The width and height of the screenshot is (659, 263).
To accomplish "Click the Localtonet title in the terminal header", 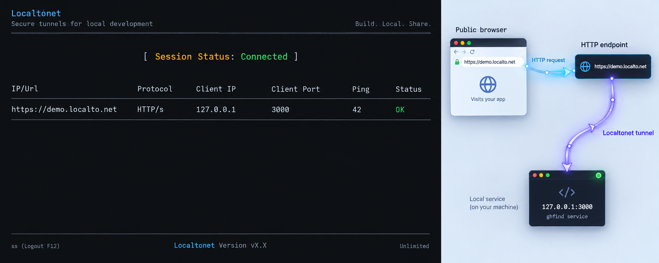I will [x=36, y=13].
